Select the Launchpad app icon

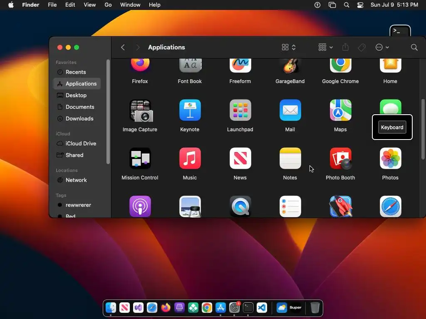[240, 110]
